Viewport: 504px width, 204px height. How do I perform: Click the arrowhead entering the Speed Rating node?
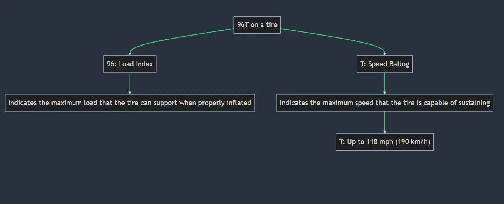385,54
